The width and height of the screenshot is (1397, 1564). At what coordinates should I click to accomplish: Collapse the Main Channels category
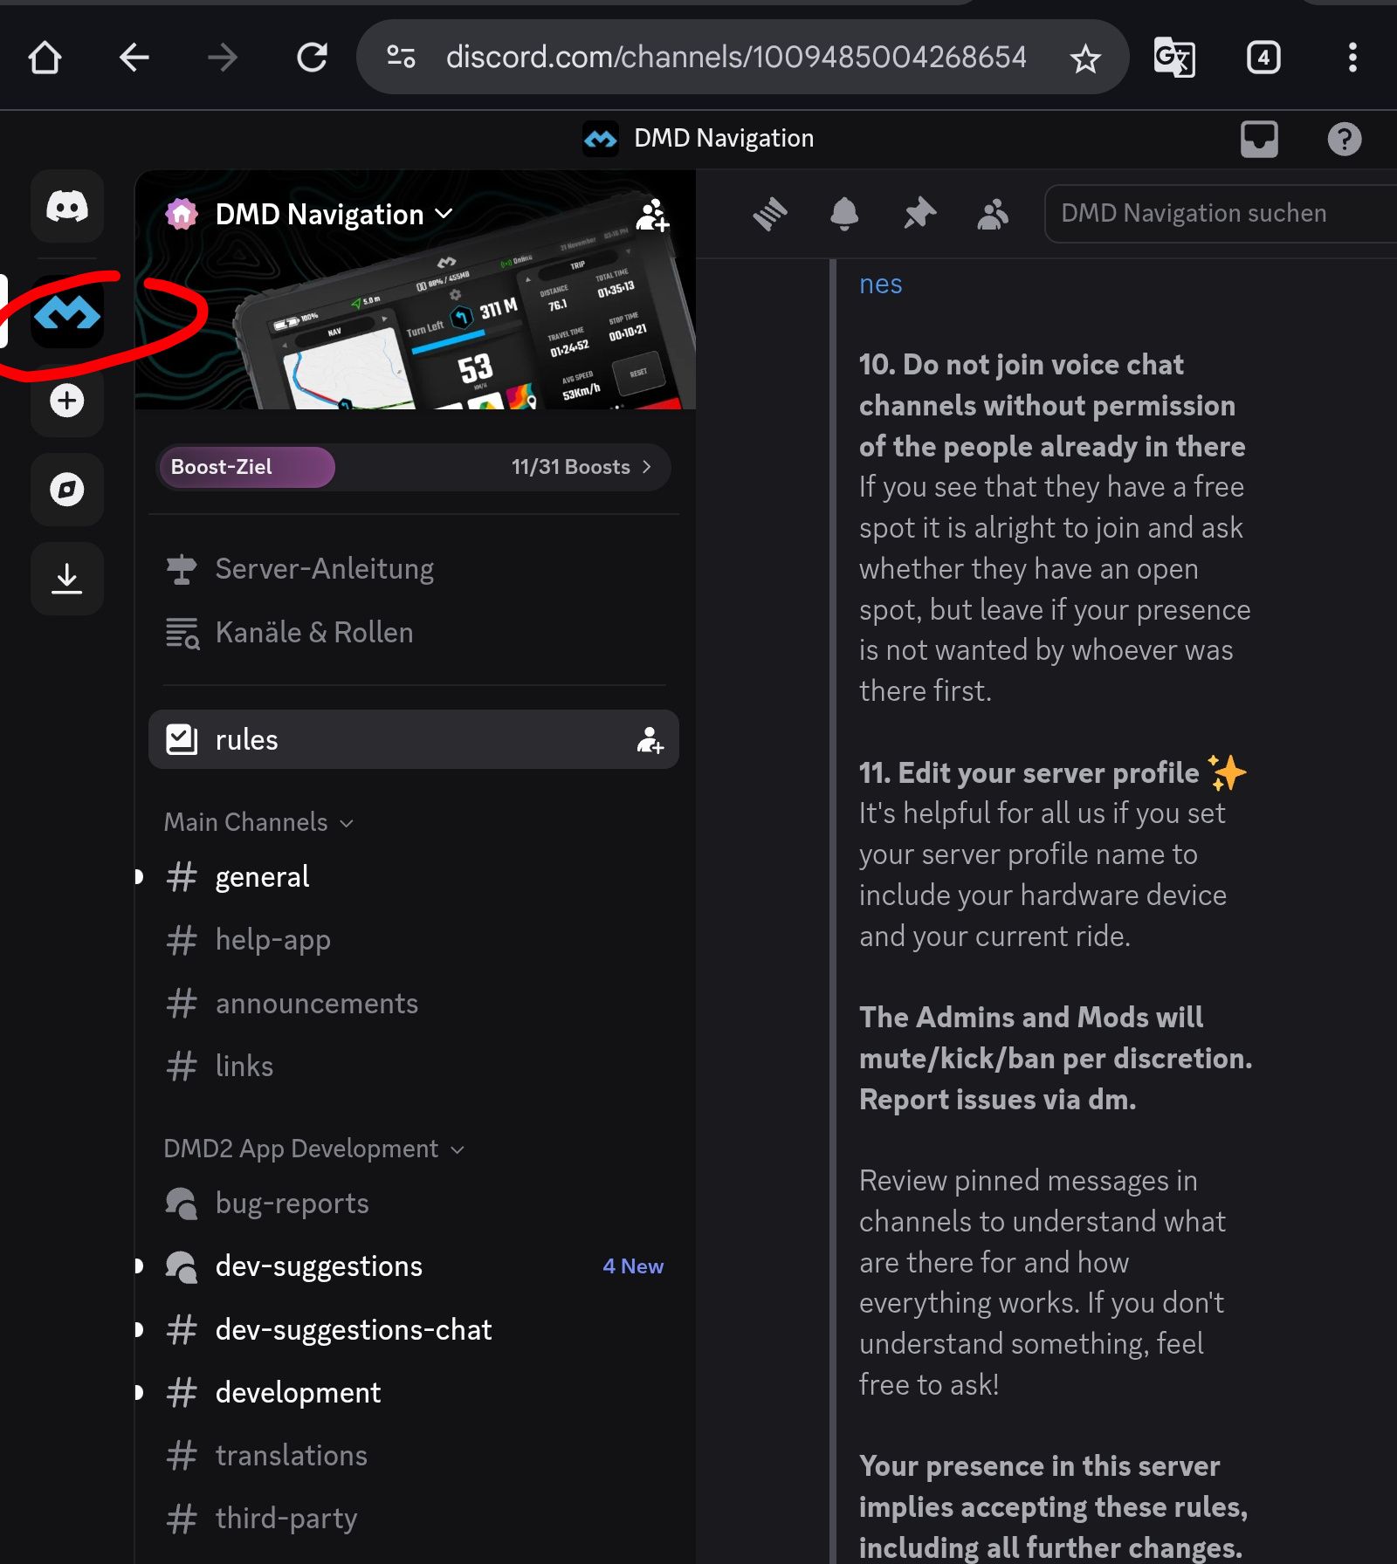point(258,822)
